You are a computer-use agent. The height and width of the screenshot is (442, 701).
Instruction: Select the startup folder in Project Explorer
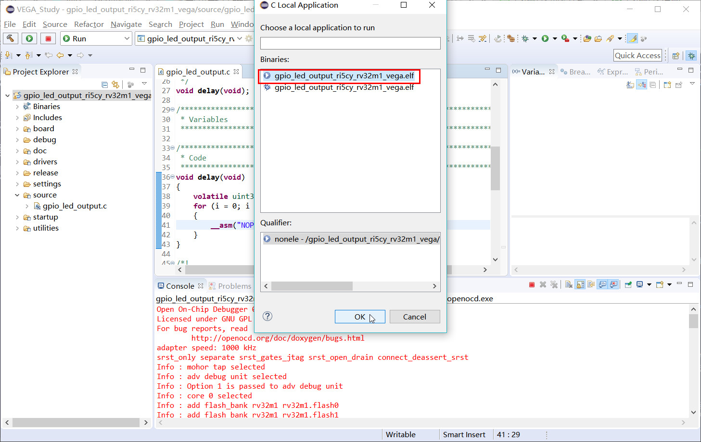point(45,217)
